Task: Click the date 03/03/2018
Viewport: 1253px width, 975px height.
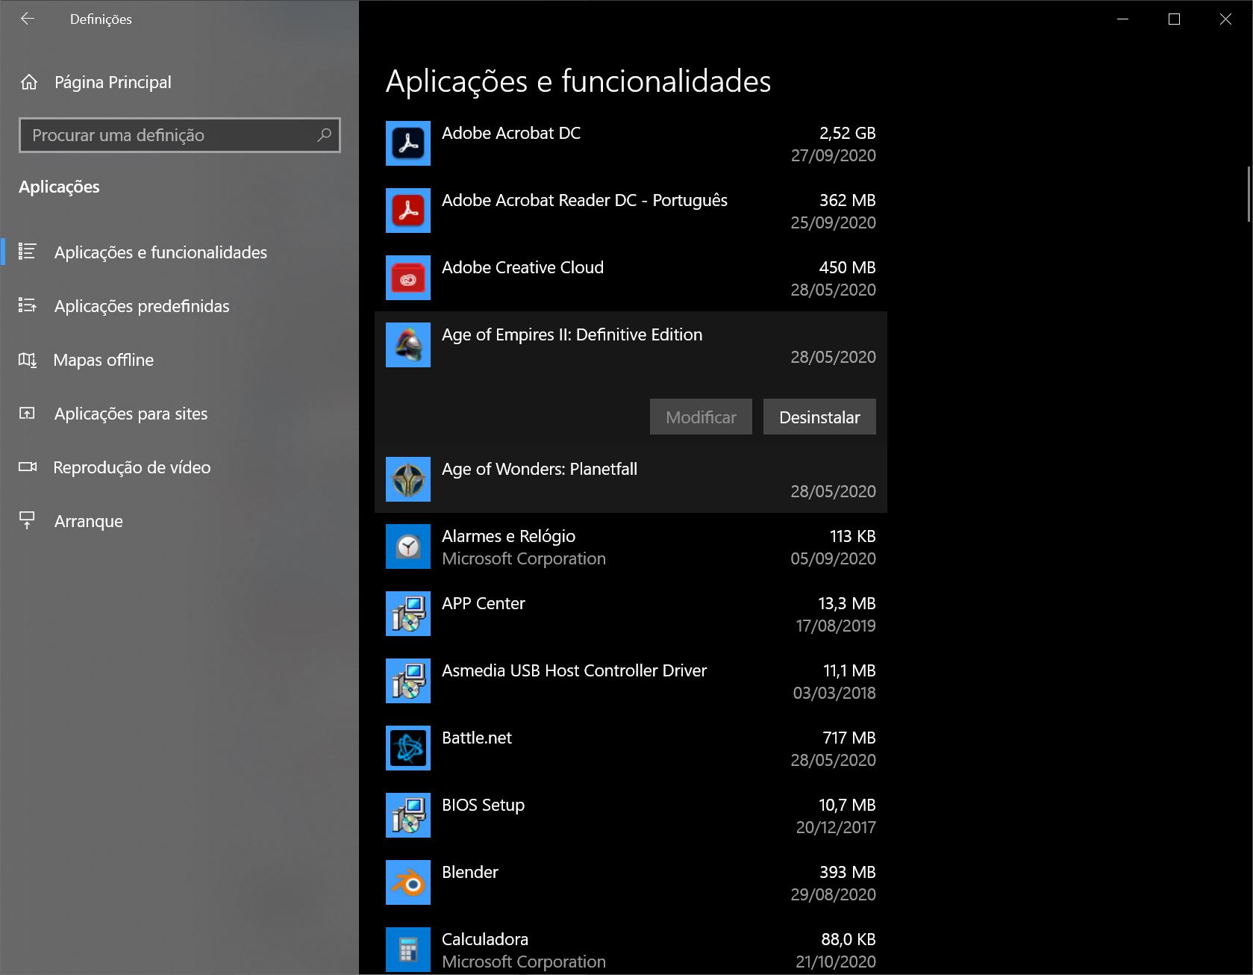Action: pyautogui.click(x=834, y=693)
